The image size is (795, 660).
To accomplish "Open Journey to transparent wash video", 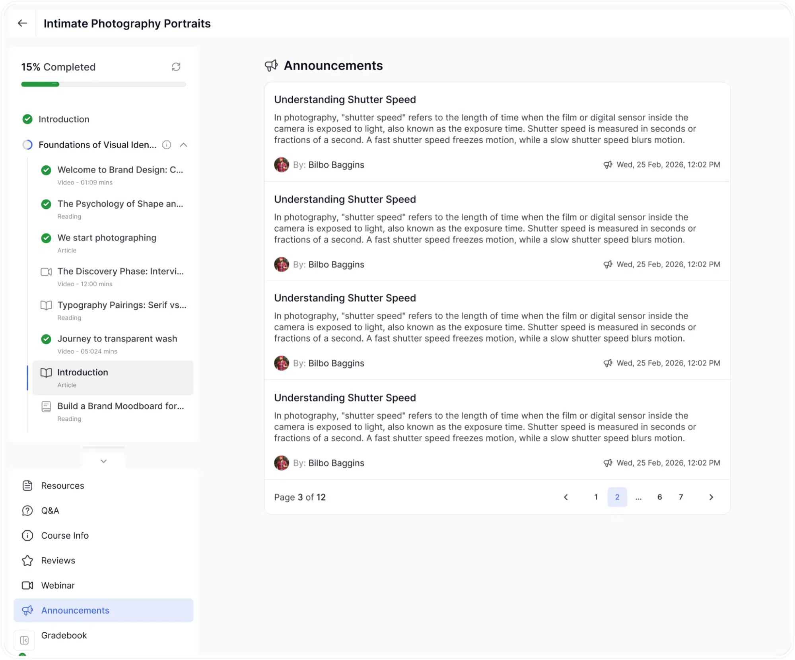I will click(x=117, y=339).
